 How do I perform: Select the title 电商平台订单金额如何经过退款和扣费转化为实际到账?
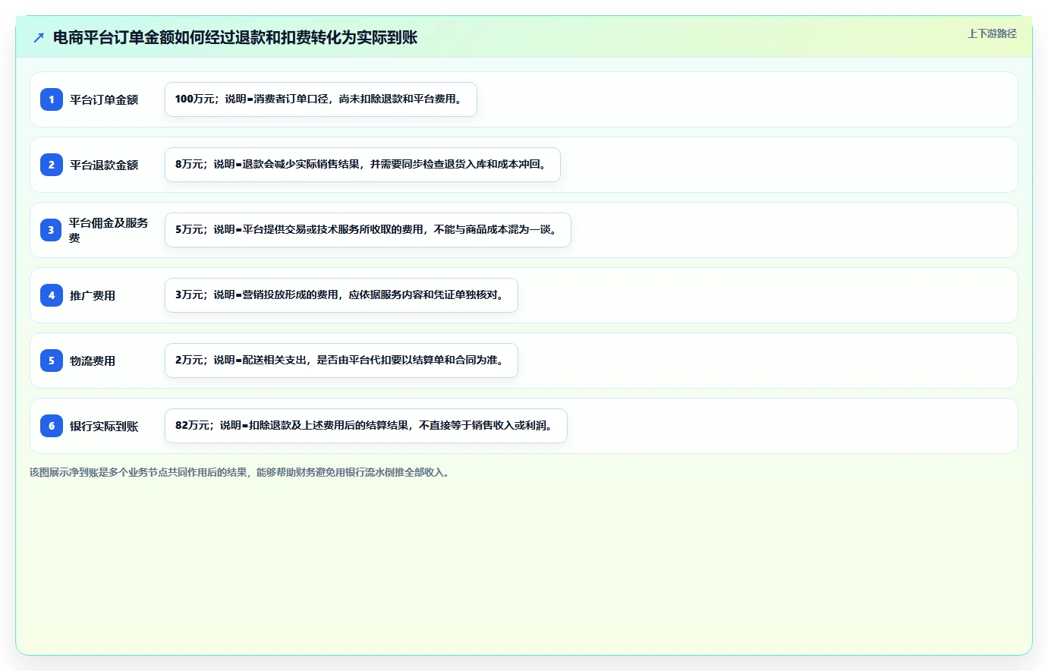[235, 37]
